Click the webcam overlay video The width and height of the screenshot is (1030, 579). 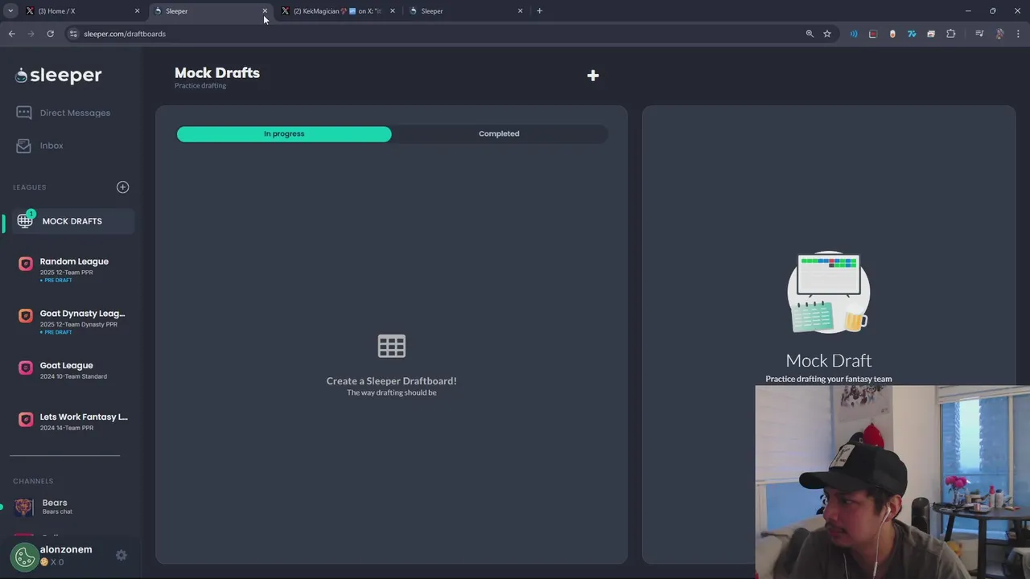tap(892, 482)
